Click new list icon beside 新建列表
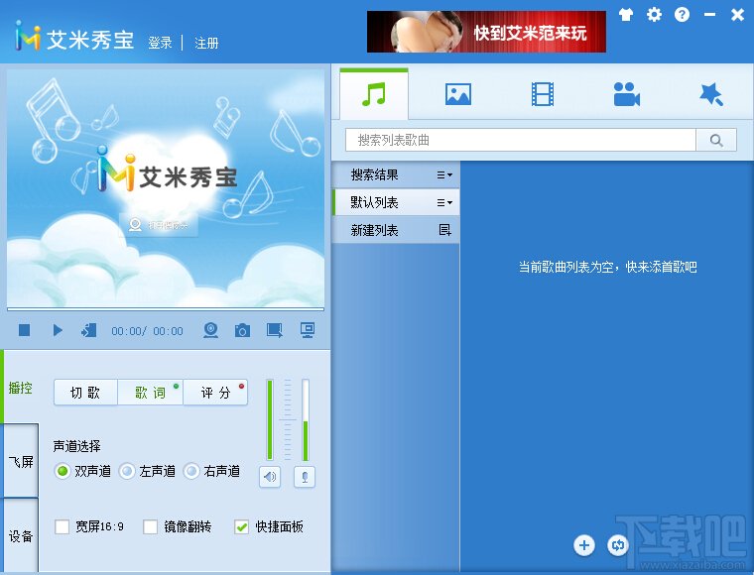The width and height of the screenshot is (754, 575). click(444, 230)
